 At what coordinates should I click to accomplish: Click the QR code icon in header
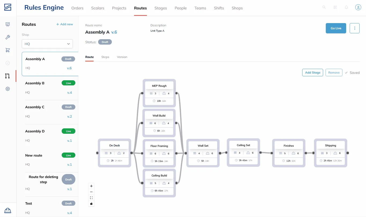[x=335, y=7]
